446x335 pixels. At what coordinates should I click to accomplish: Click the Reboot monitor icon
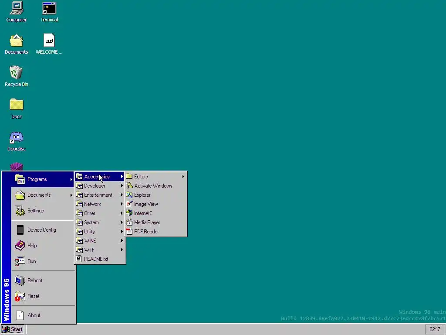click(20, 280)
